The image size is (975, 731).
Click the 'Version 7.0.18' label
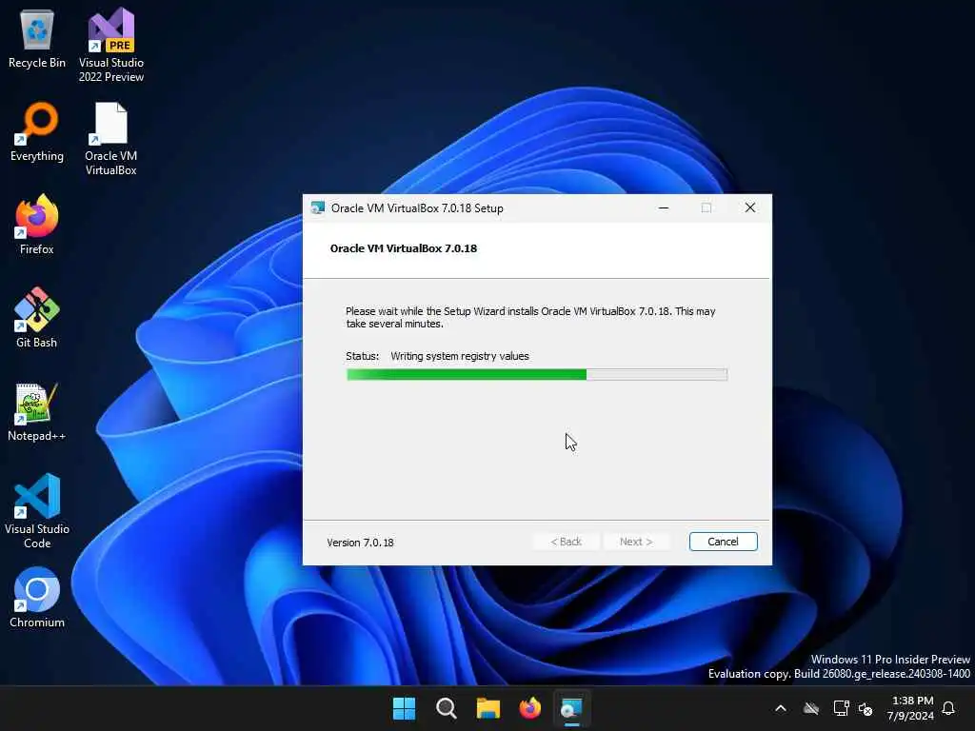click(x=361, y=543)
